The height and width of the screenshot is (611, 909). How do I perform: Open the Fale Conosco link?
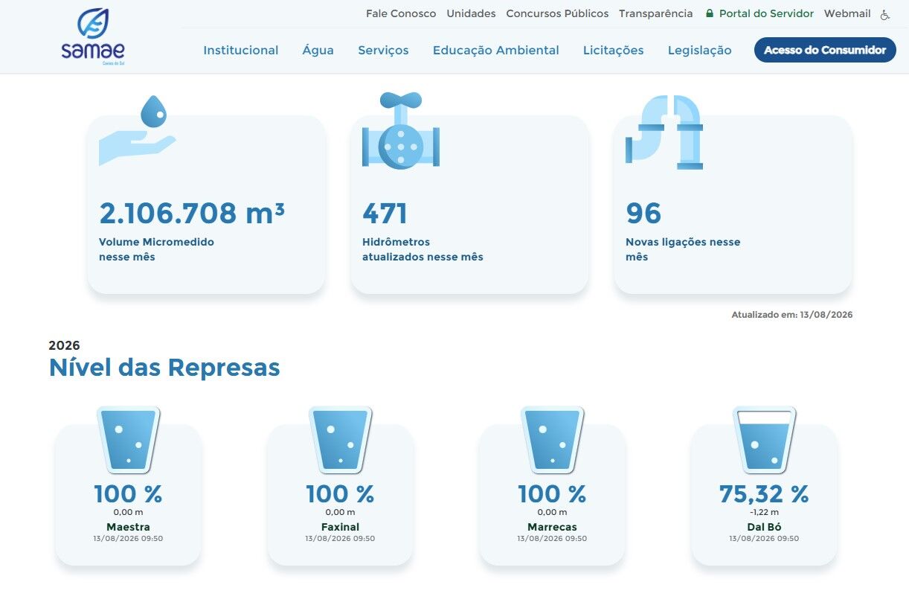[x=401, y=13]
